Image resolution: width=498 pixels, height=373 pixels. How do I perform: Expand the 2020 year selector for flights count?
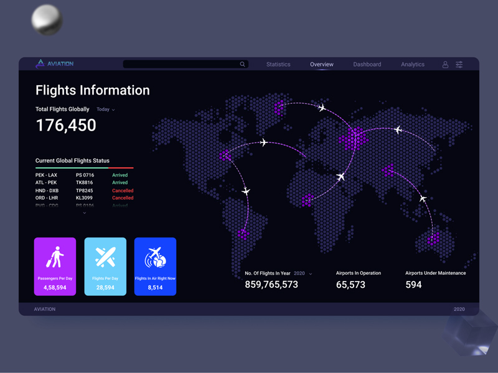point(301,273)
